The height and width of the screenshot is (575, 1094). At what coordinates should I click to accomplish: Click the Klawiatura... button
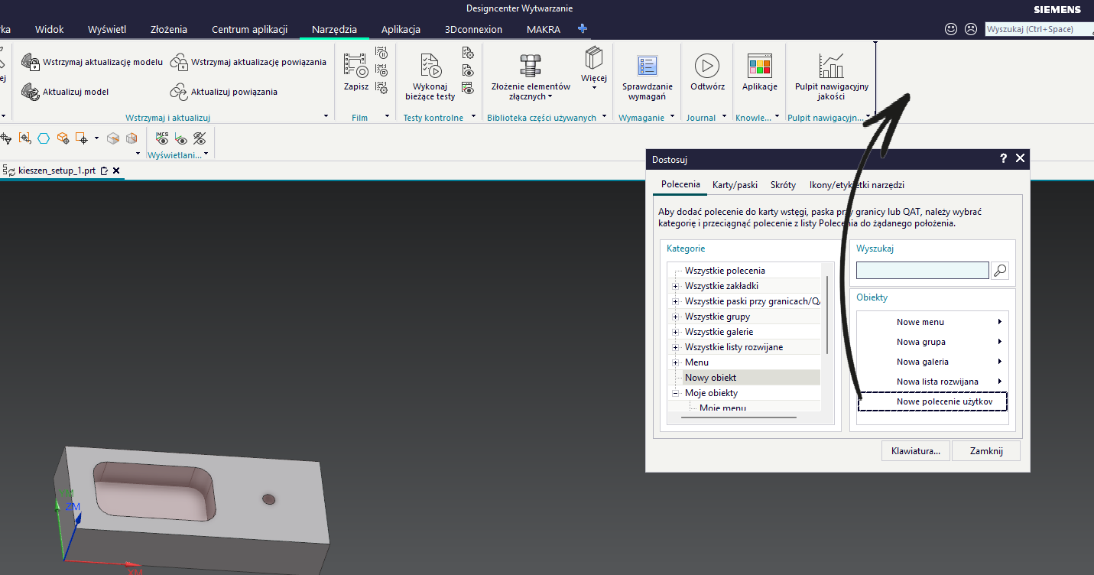[x=916, y=450]
